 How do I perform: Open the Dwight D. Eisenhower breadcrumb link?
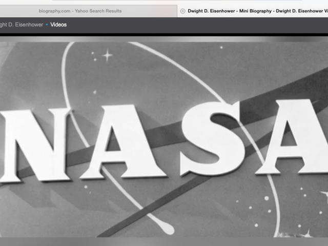22,25
